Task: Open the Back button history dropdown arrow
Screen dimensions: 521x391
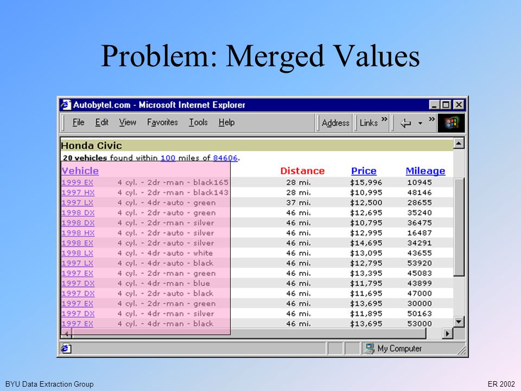Action: coord(420,123)
